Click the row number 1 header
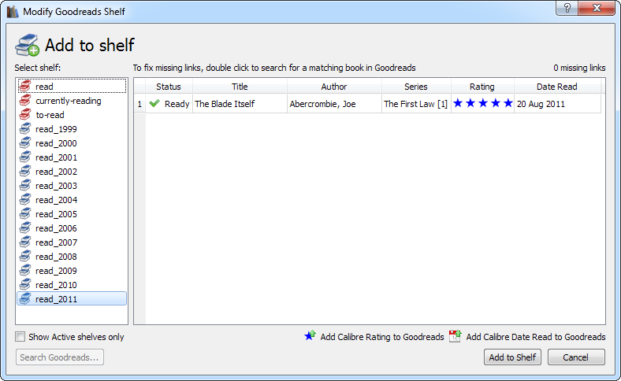Screen dimensions: 621x381 (x=139, y=104)
